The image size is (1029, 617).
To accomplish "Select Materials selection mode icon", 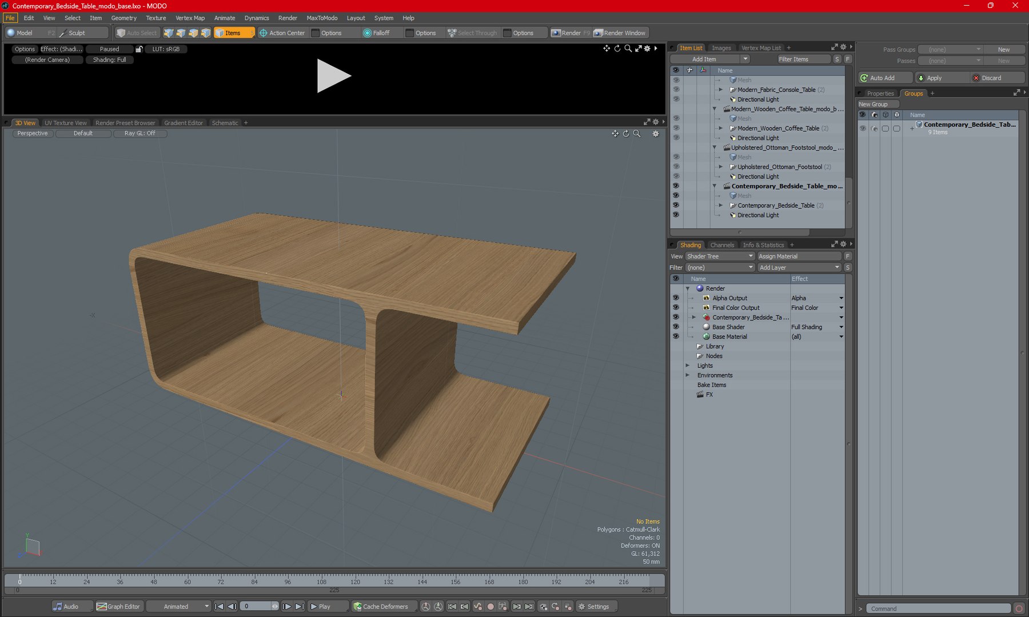I will click(x=206, y=33).
